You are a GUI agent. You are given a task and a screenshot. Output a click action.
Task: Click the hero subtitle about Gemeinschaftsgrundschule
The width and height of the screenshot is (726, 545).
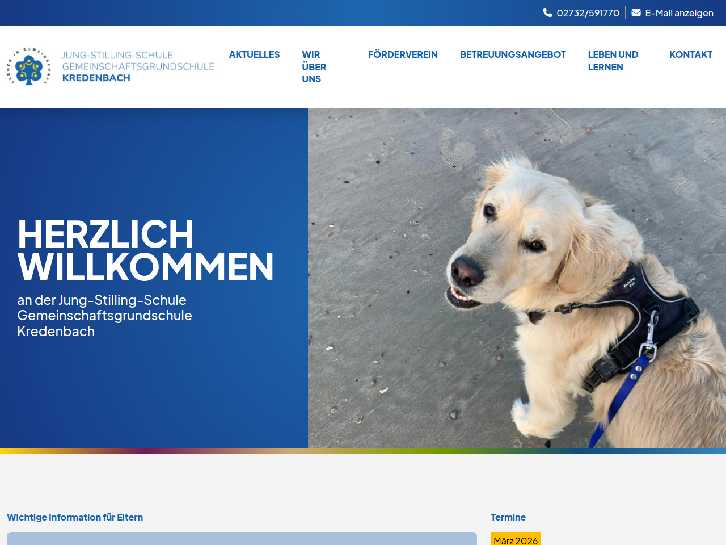click(104, 316)
